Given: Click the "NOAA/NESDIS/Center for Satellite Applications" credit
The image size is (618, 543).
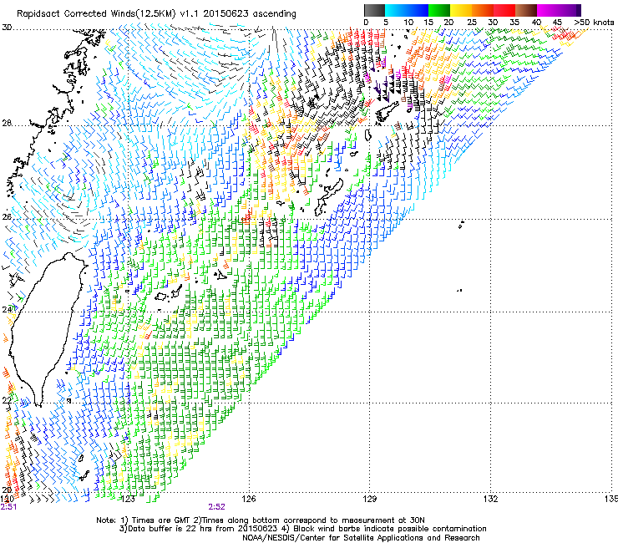Looking at the screenshot, I should point(333,538).
